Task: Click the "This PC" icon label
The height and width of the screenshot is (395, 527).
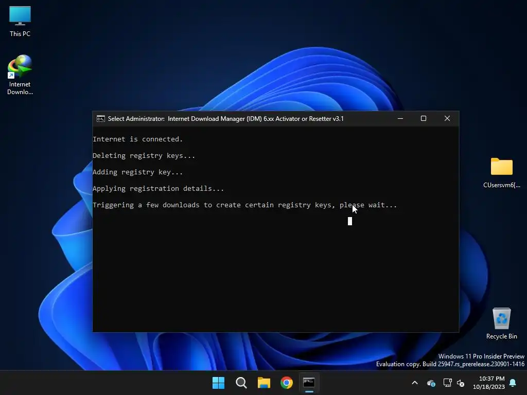Action: pos(20,34)
